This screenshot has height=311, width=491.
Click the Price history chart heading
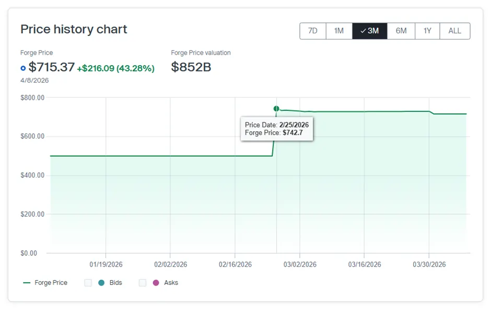(74, 29)
